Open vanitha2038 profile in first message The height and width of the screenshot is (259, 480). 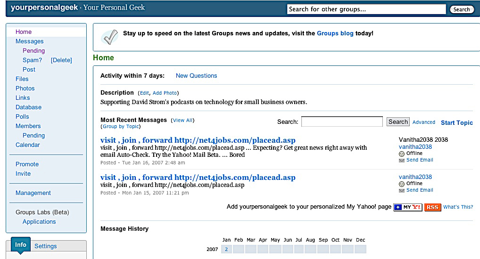[x=415, y=147]
